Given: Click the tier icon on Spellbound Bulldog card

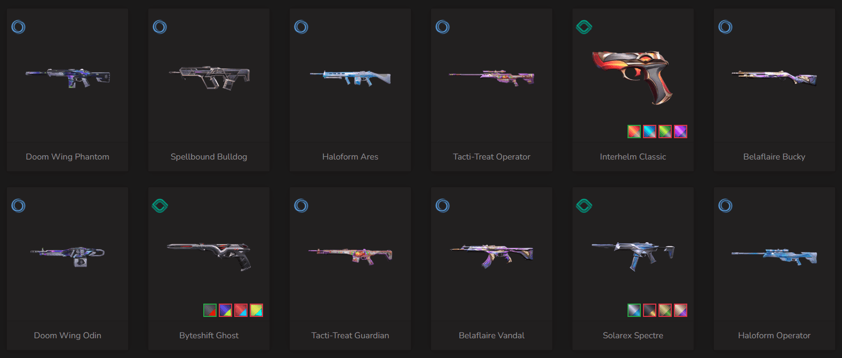Looking at the screenshot, I should (x=160, y=27).
